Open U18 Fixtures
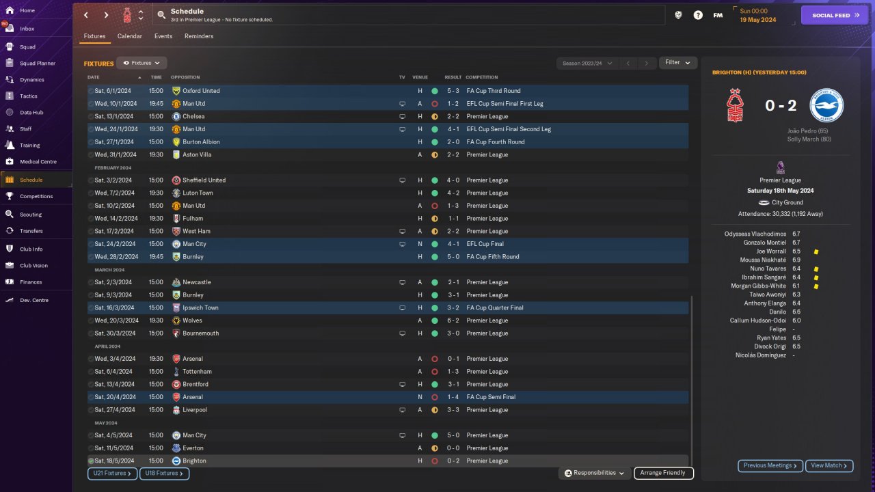Viewport: 875px width, 492px height. click(x=164, y=473)
